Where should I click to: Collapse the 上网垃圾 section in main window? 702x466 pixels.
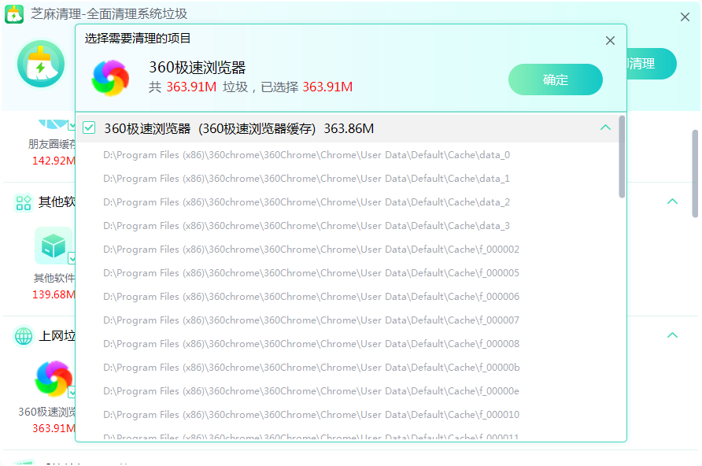coord(672,335)
